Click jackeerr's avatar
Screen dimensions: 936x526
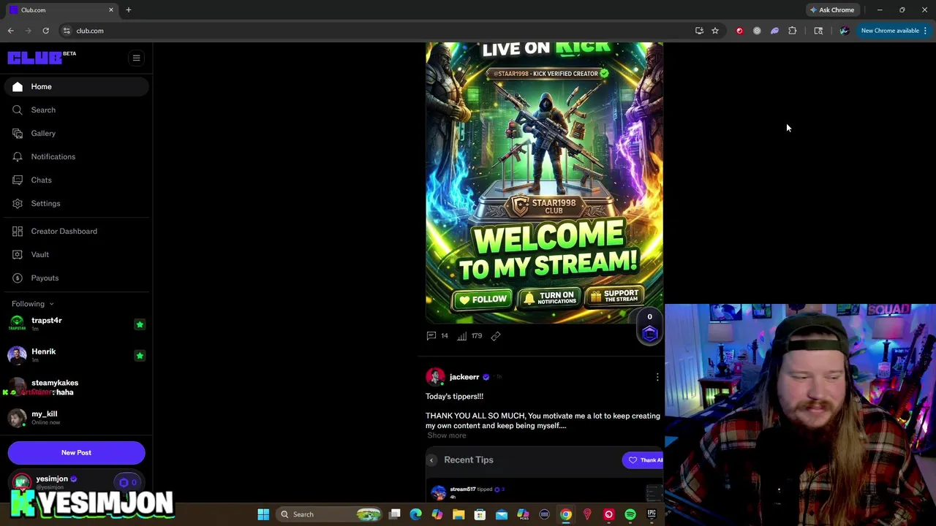coord(435,377)
